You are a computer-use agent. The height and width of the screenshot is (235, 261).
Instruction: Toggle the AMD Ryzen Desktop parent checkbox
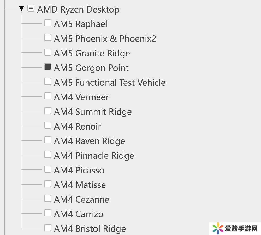point(31,9)
